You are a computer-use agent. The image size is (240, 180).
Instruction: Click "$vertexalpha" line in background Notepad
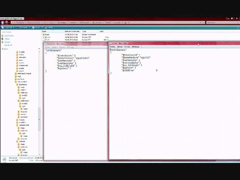coord(66,63)
